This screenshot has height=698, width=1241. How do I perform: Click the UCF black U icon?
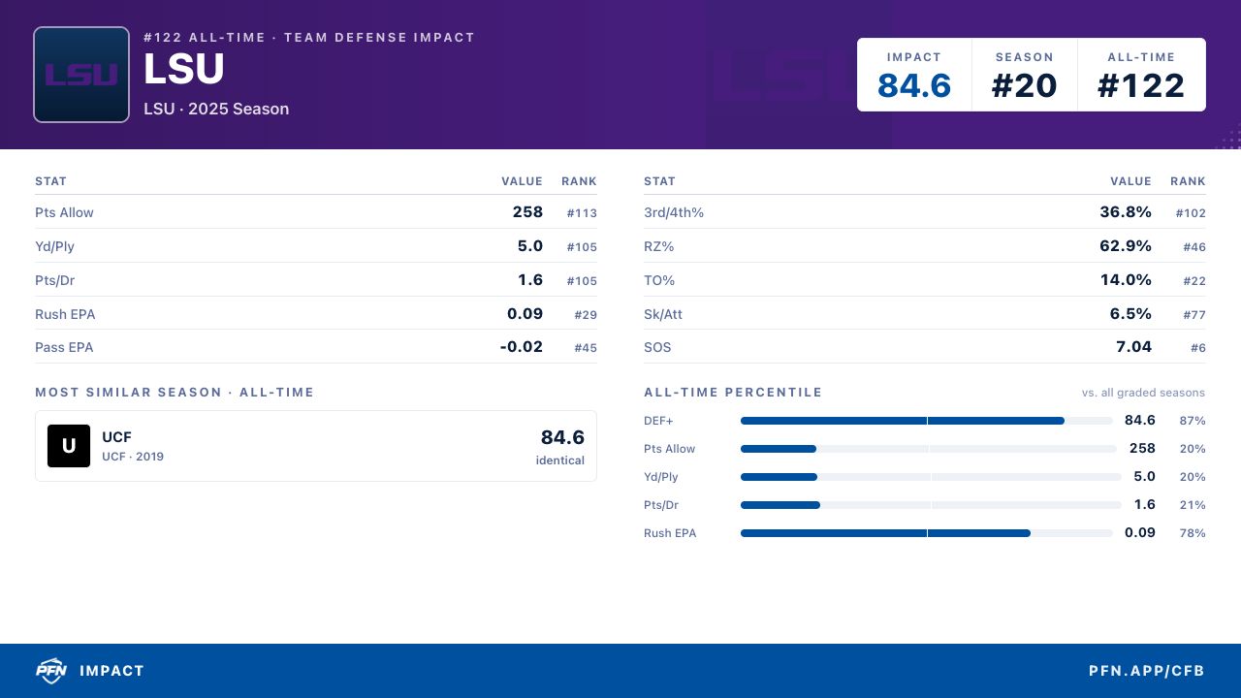69,446
